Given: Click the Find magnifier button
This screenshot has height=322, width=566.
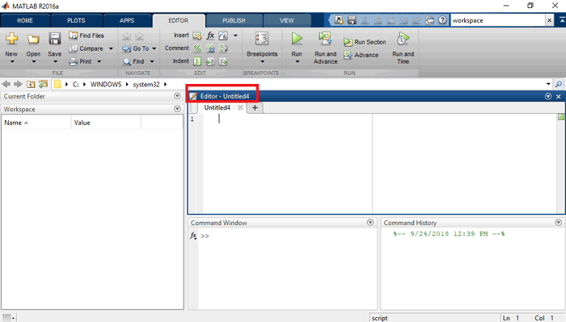Looking at the screenshot, I should 133,61.
